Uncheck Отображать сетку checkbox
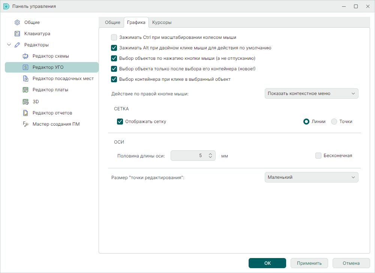The height and width of the screenshot is (273, 375). coord(120,122)
